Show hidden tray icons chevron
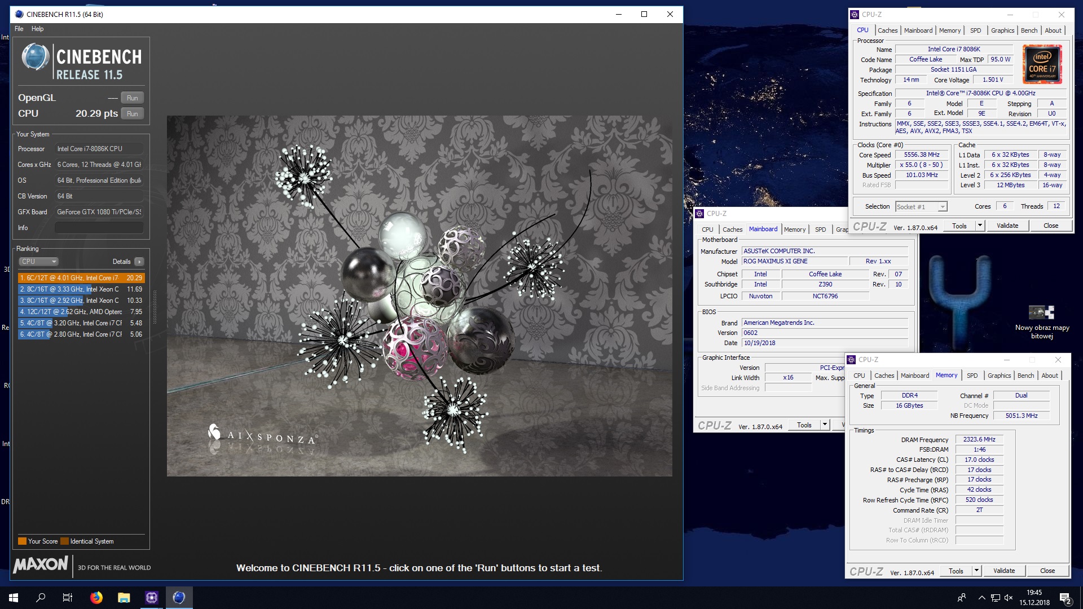Screen dimensions: 1083x609 [x=981, y=598]
